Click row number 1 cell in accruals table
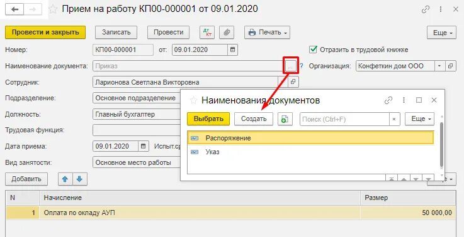The width and height of the screenshot is (464, 237). [23, 213]
